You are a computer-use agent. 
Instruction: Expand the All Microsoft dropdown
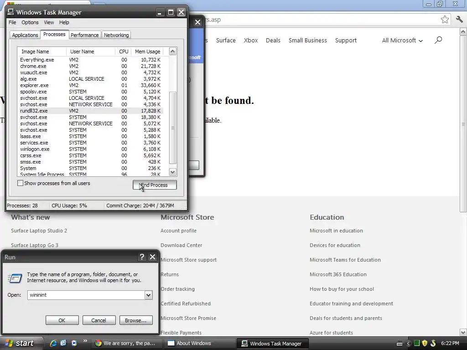pyautogui.click(x=402, y=41)
